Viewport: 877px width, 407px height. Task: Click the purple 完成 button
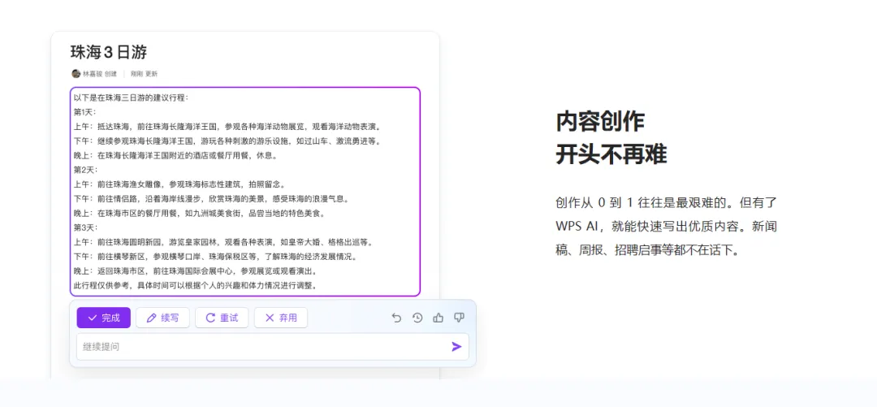click(103, 318)
